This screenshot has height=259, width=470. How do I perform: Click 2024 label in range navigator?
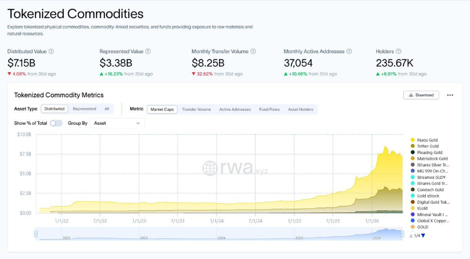coord(221,238)
